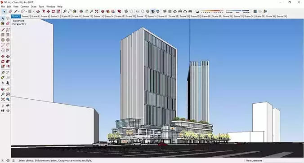Pick the Dimension tool in left toolset
304x163 pixels.
click(x=8, y=73)
